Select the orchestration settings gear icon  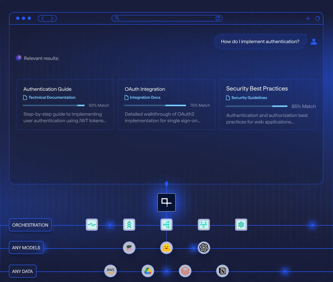coord(241,225)
